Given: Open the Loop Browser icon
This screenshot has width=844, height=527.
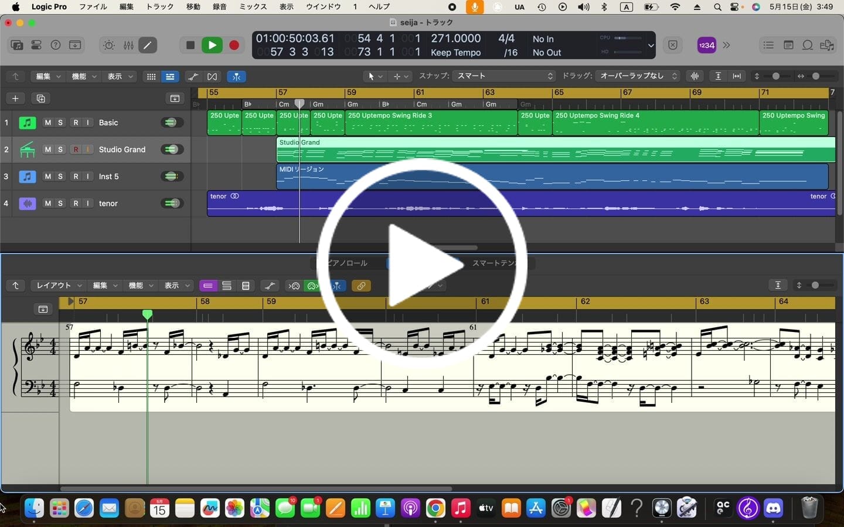Looking at the screenshot, I should 808,45.
